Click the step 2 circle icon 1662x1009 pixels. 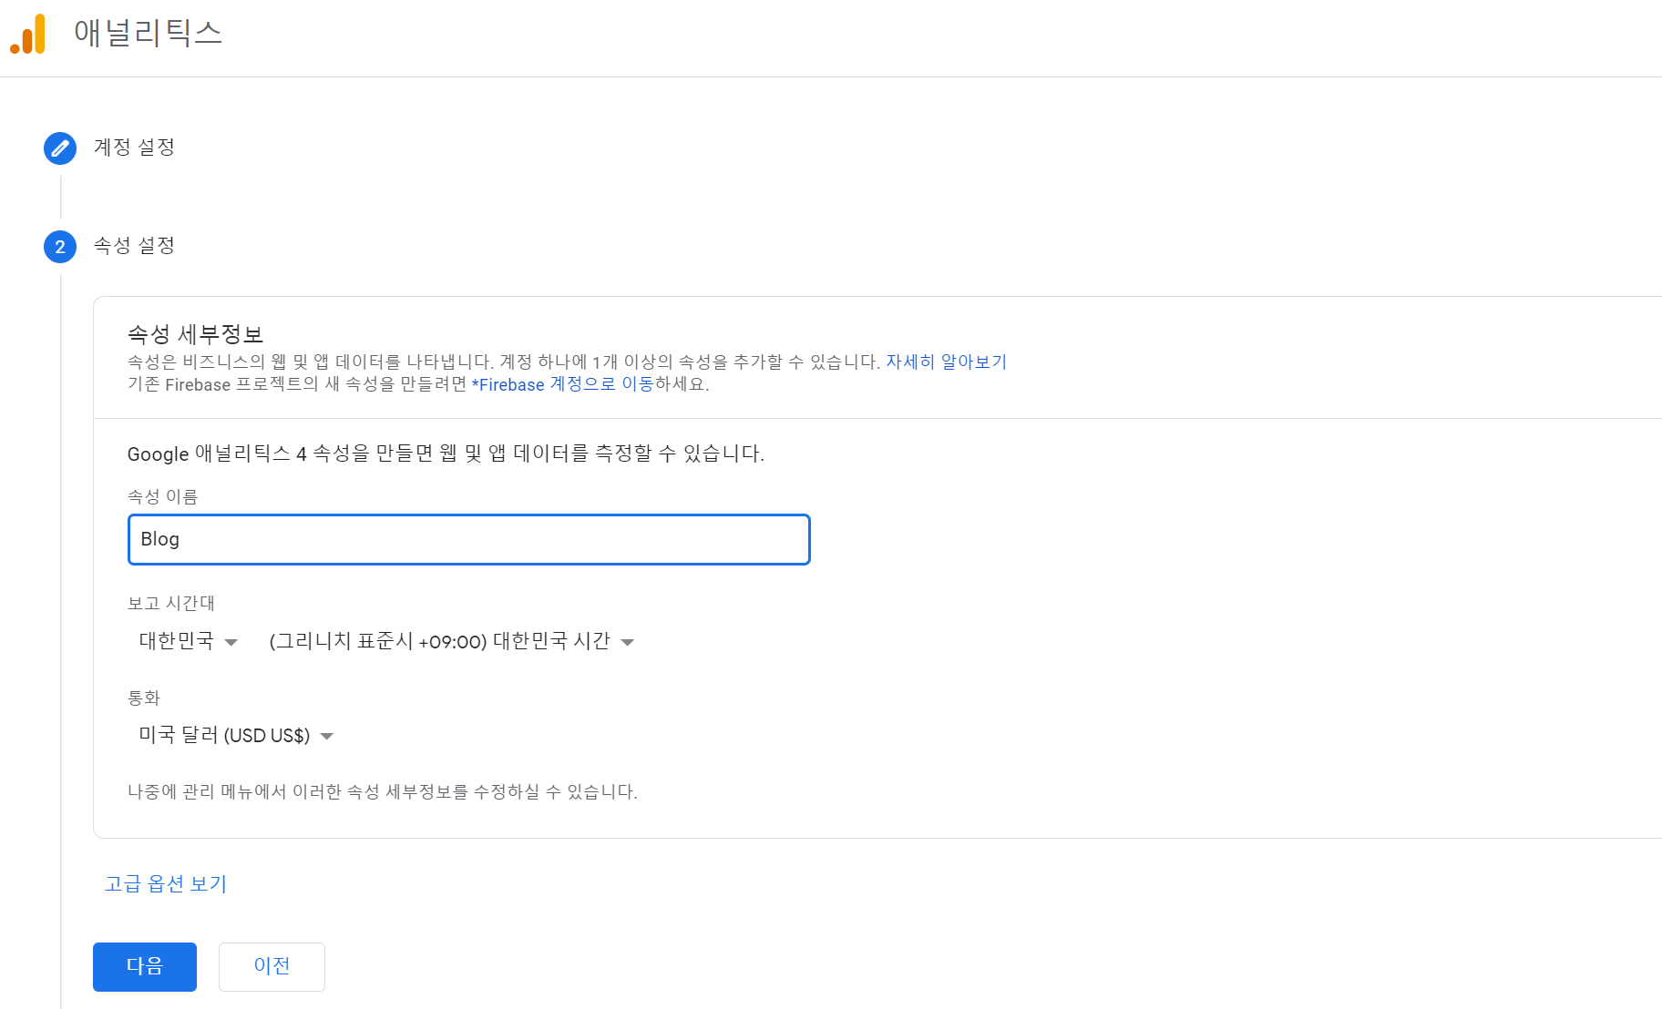(60, 246)
